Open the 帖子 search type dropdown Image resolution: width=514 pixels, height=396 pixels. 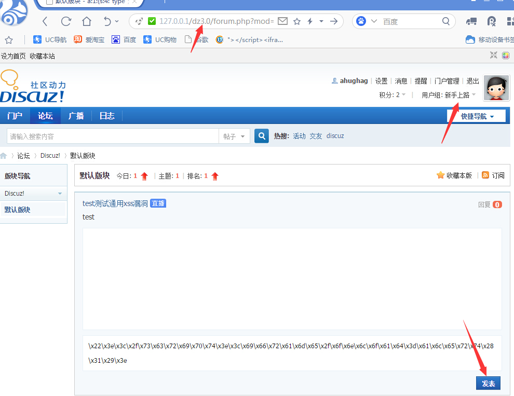(x=234, y=136)
